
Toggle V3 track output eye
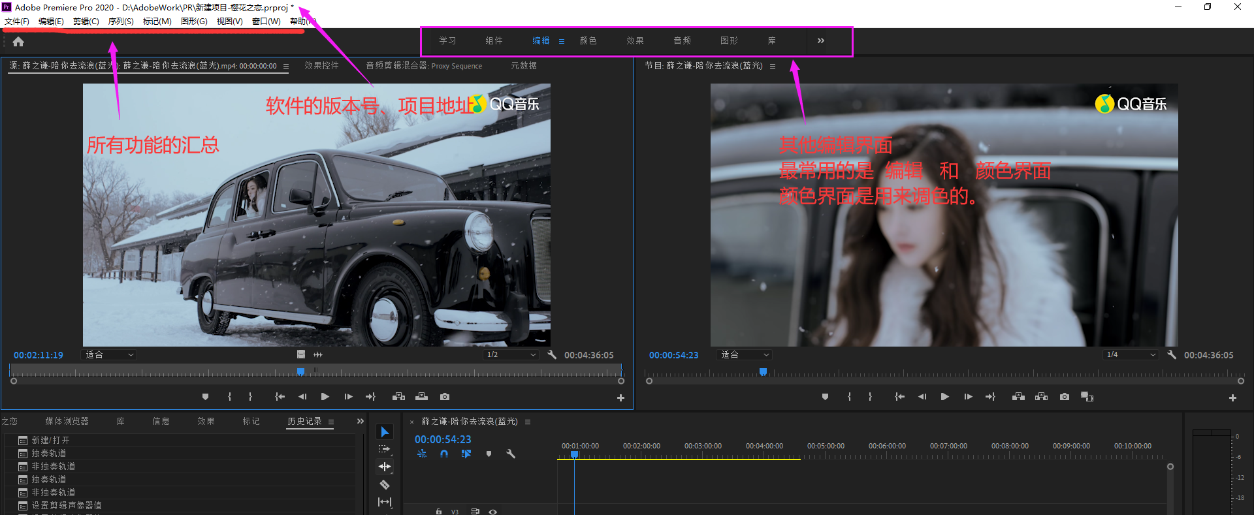(493, 512)
